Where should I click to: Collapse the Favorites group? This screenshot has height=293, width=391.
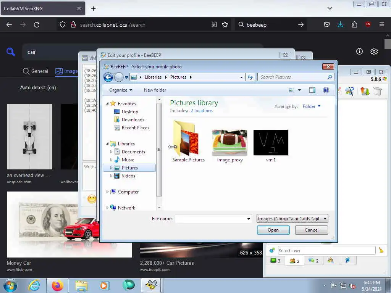107,103
